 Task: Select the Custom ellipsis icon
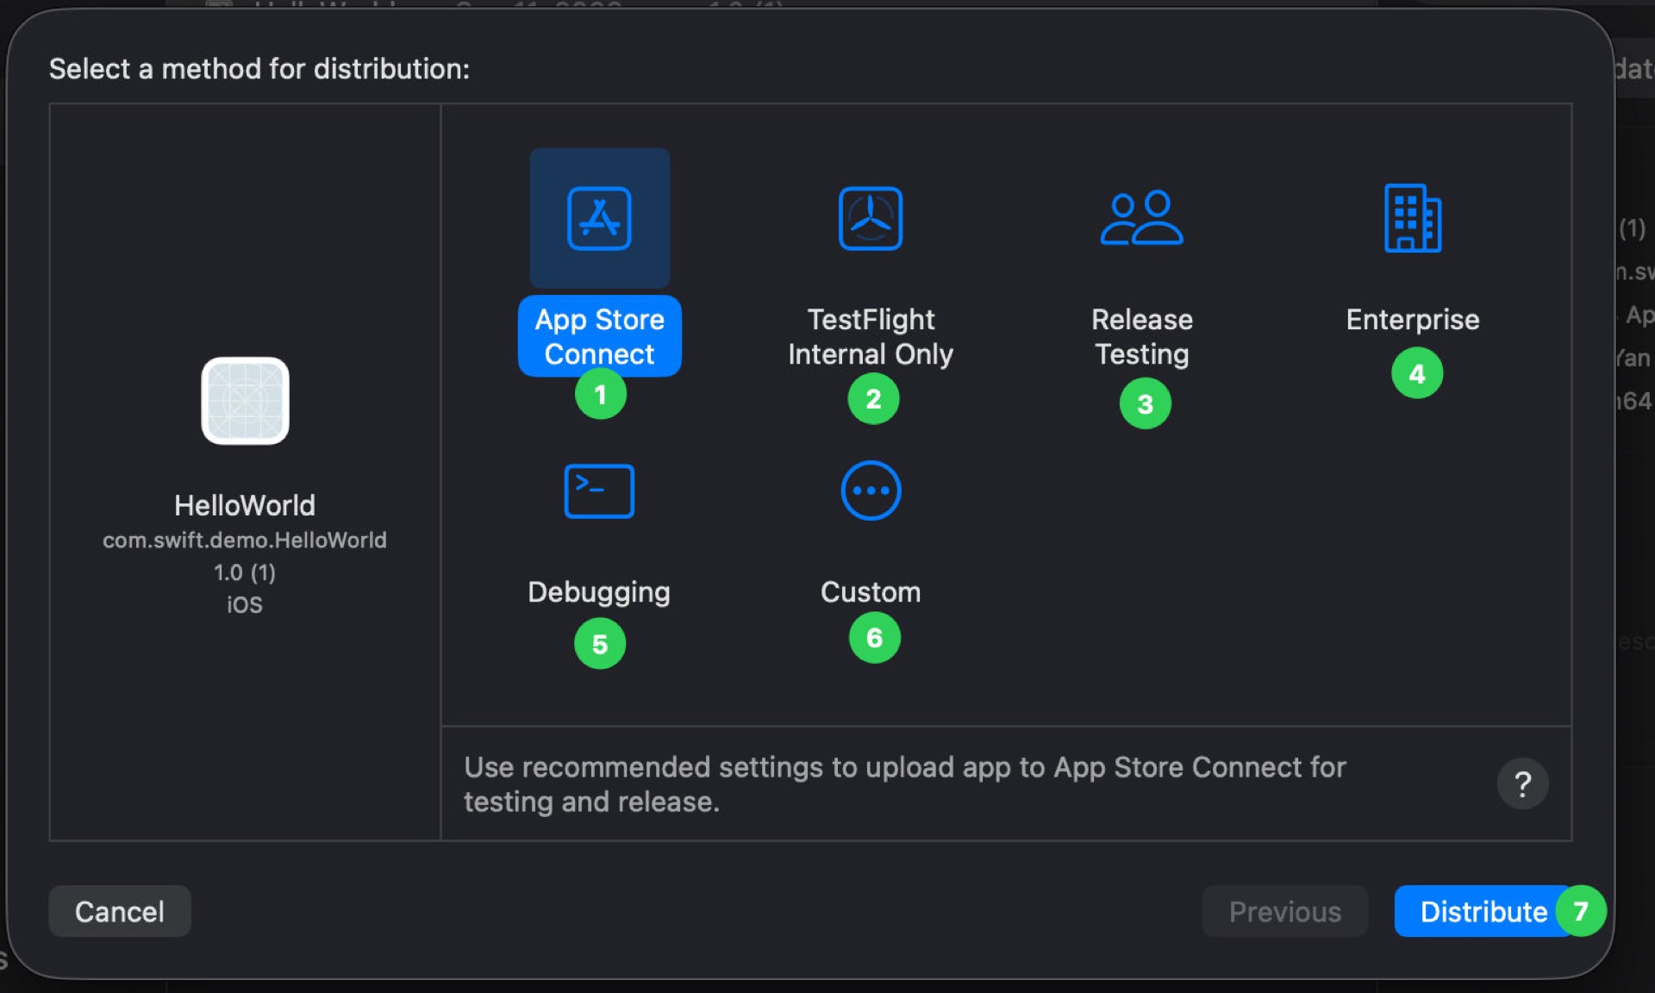pyautogui.click(x=871, y=490)
